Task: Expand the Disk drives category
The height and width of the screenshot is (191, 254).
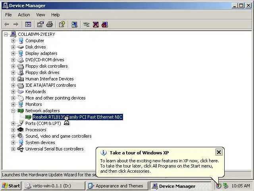Action: [x=13, y=47]
